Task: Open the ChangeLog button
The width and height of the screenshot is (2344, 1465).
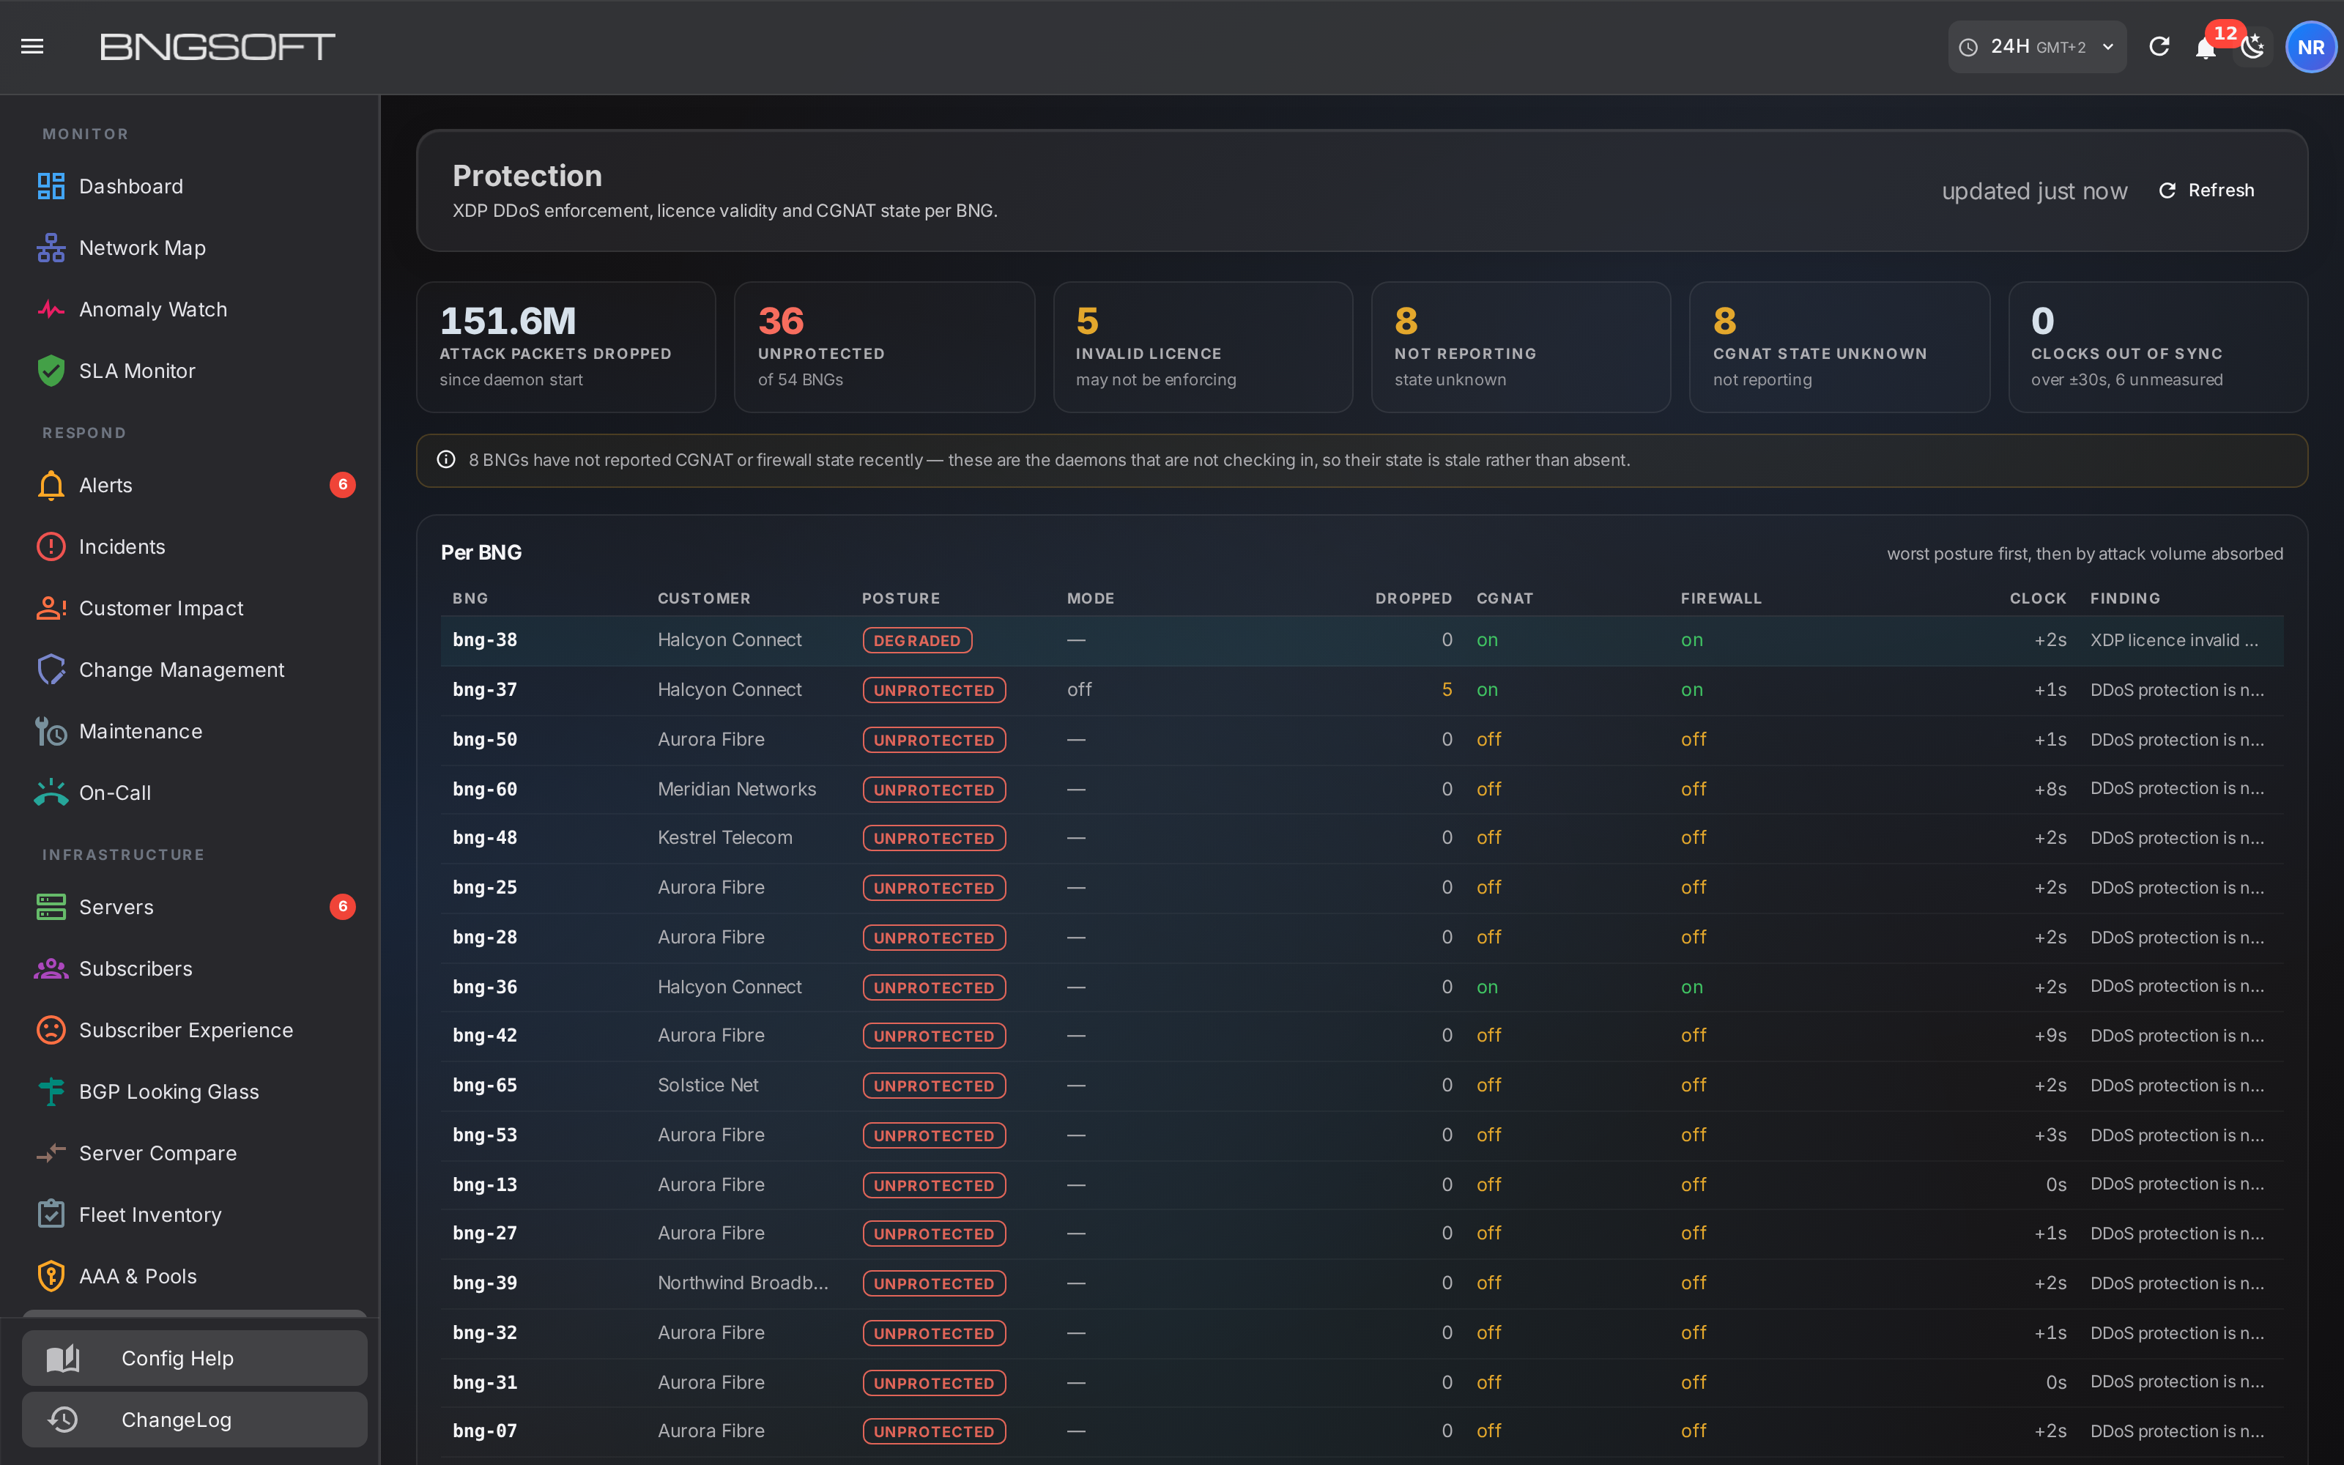Action: [x=195, y=1420]
